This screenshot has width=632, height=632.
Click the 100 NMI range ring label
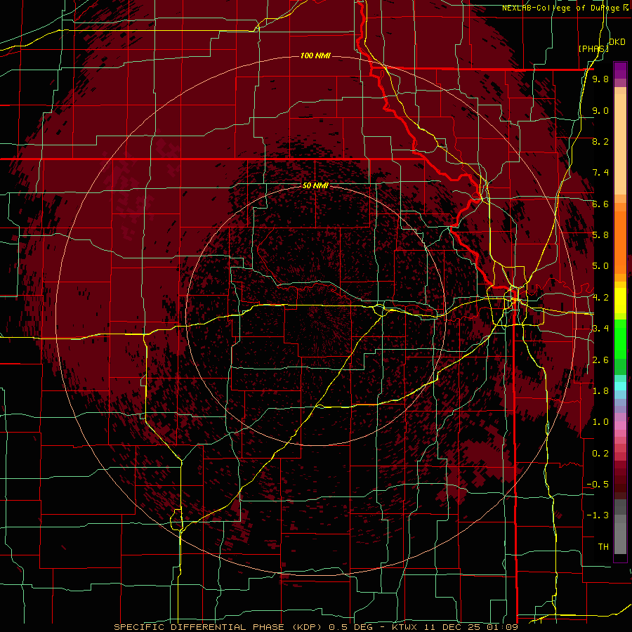pyautogui.click(x=315, y=55)
